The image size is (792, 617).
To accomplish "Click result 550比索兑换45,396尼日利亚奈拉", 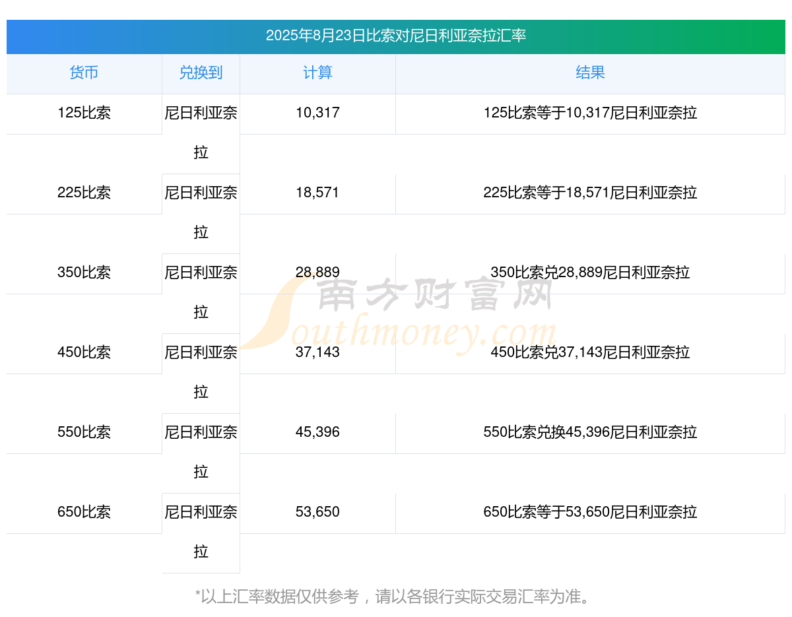I will pos(590,432).
